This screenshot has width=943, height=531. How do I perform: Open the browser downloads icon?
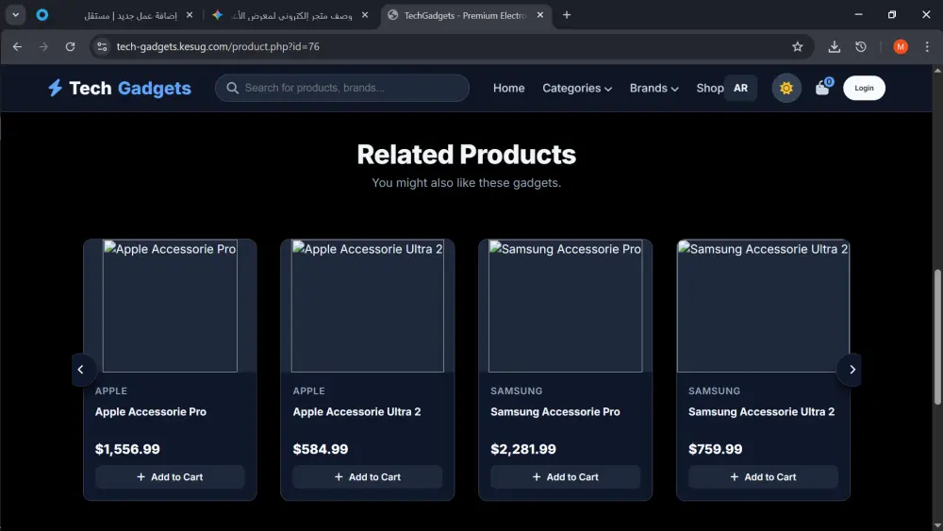(x=835, y=46)
